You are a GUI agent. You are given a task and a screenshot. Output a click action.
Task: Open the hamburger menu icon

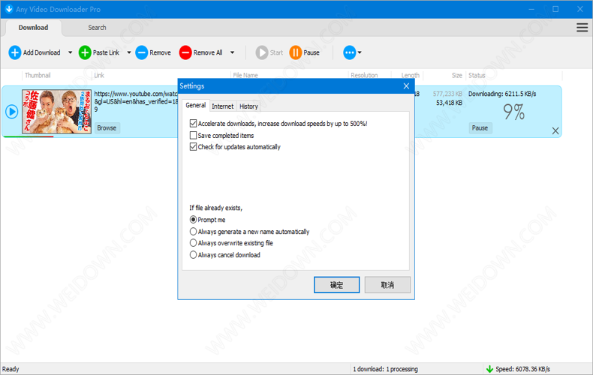click(582, 28)
